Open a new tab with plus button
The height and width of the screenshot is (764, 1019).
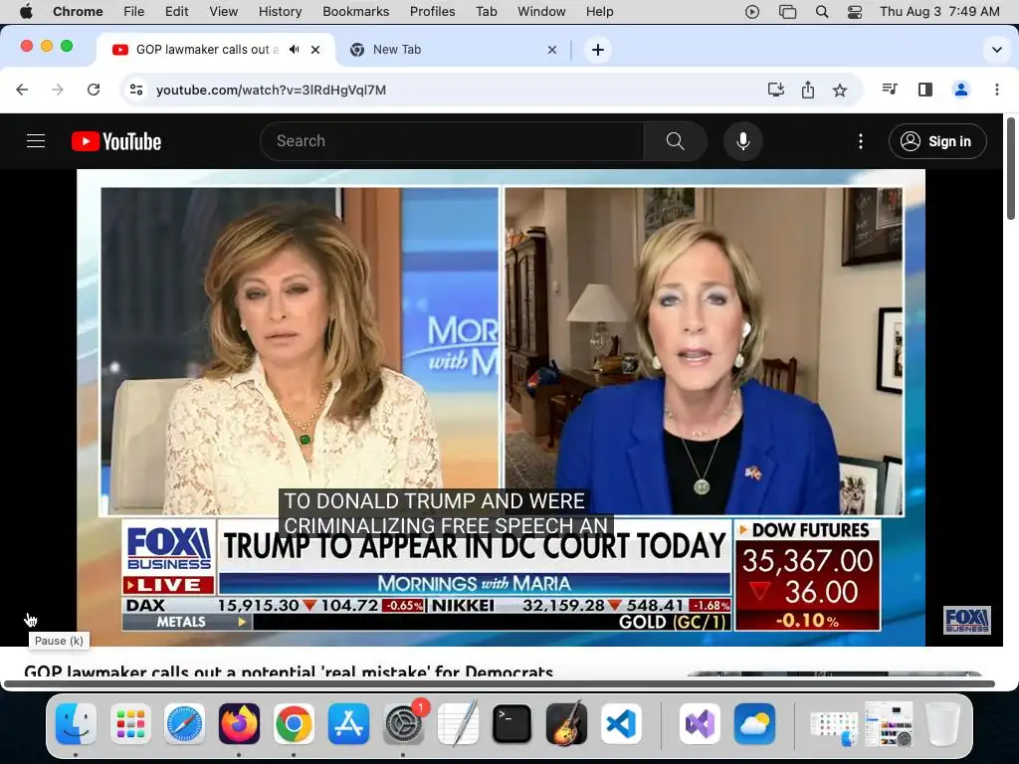(598, 50)
